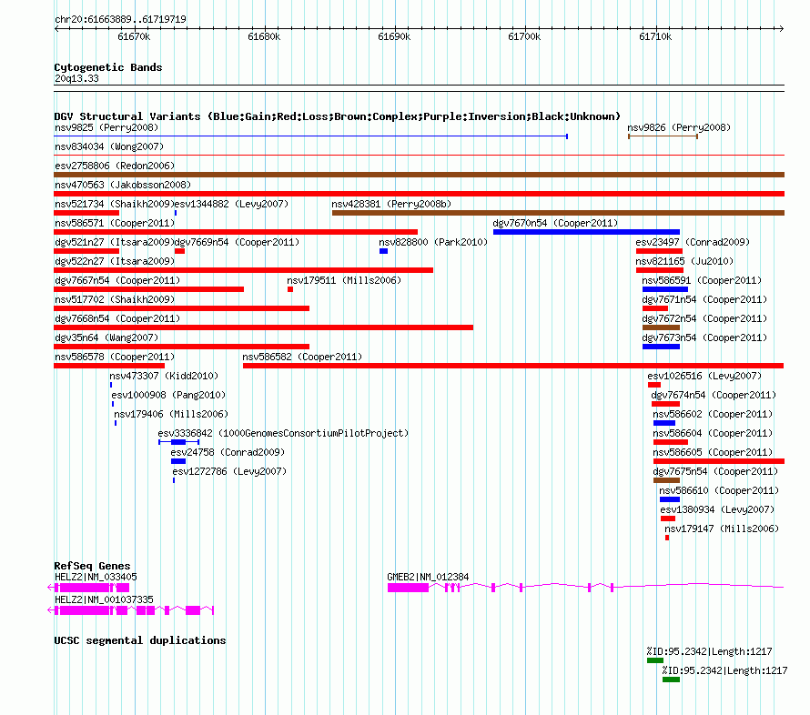
Task: Open esv1344882 (Levy2007) variant label
Action: coord(231,204)
